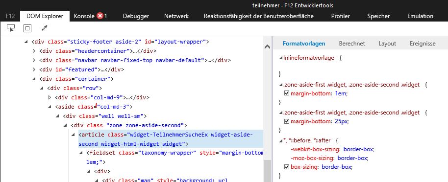Open the Netzwerk tab

[176, 16]
